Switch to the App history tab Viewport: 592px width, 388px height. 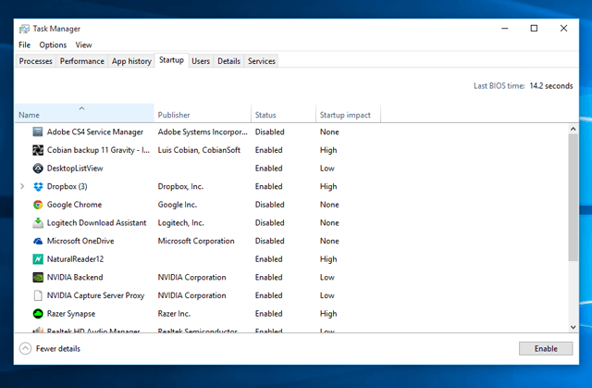point(131,61)
